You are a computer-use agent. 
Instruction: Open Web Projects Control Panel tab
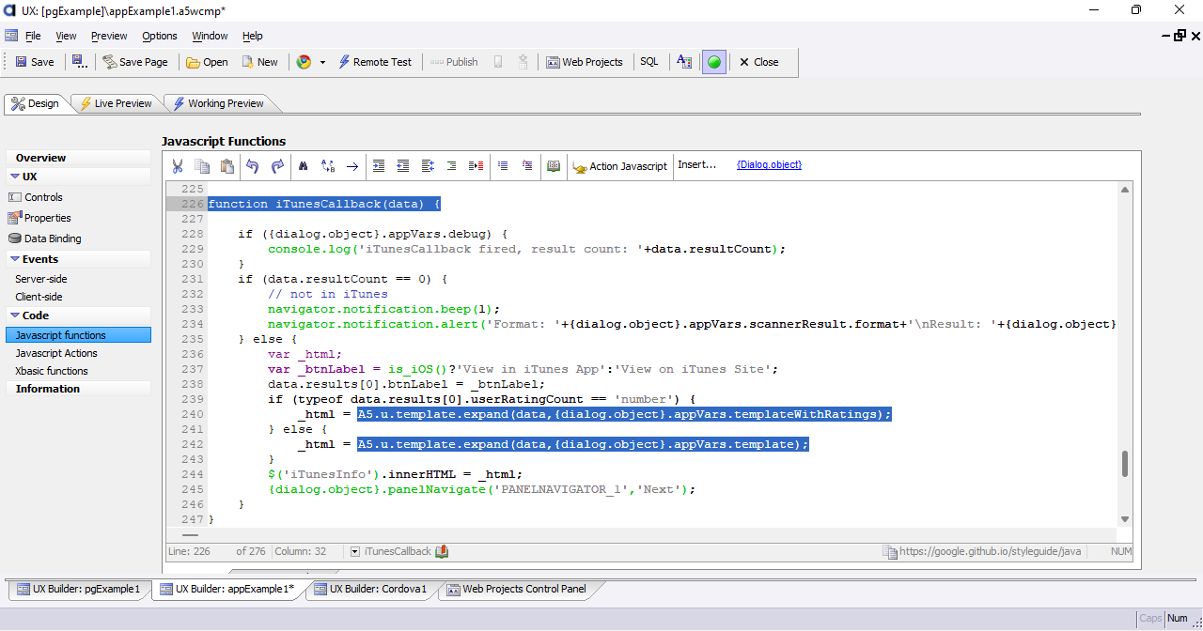[516, 589]
